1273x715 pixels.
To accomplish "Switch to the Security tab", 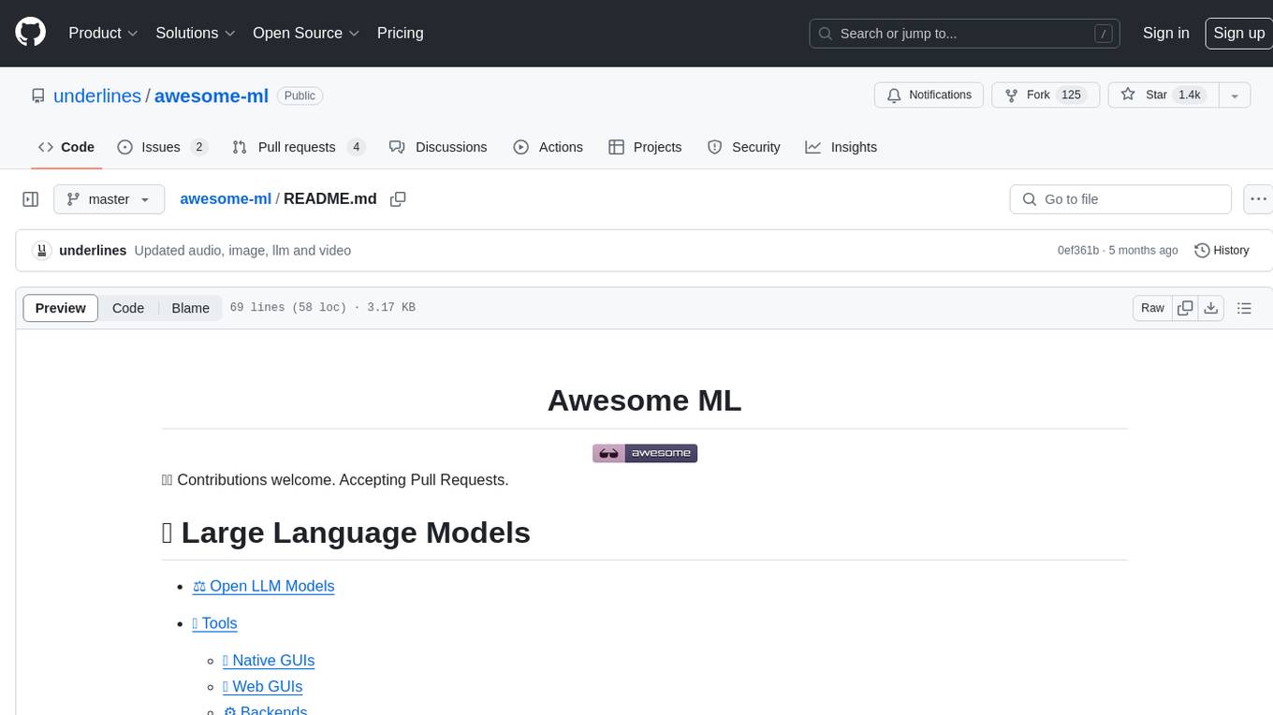I will [744, 147].
